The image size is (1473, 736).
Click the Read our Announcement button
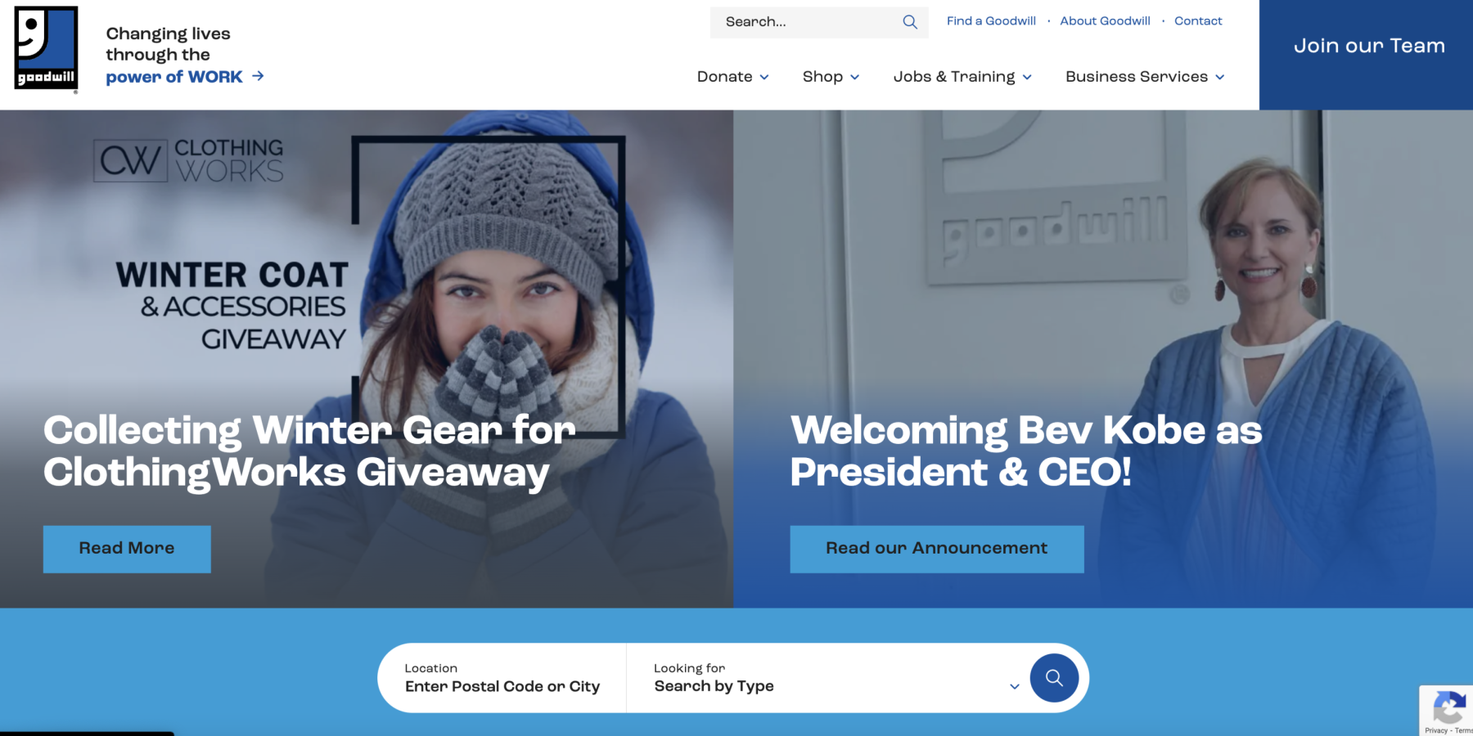[937, 549]
